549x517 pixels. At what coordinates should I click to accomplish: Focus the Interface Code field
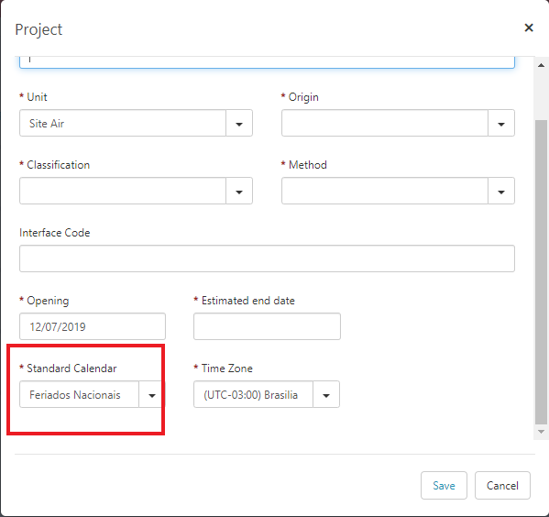(267, 258)
